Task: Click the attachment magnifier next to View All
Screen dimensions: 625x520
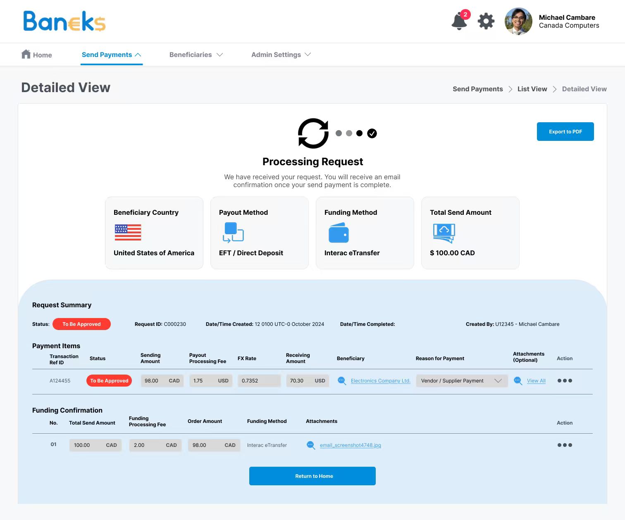Action: click(x=518, y=381)
